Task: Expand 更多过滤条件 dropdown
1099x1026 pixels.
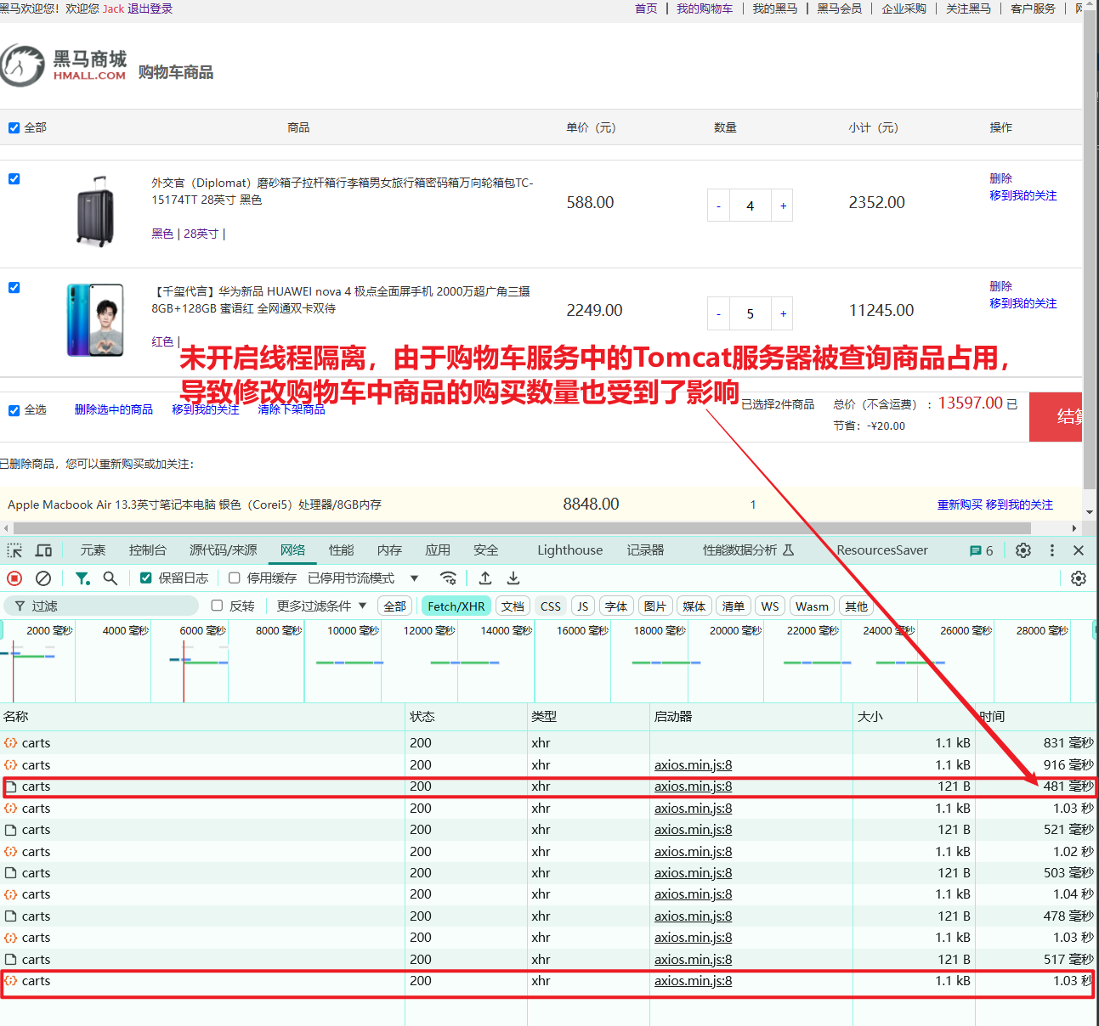Action: click(x=321, y=606)
